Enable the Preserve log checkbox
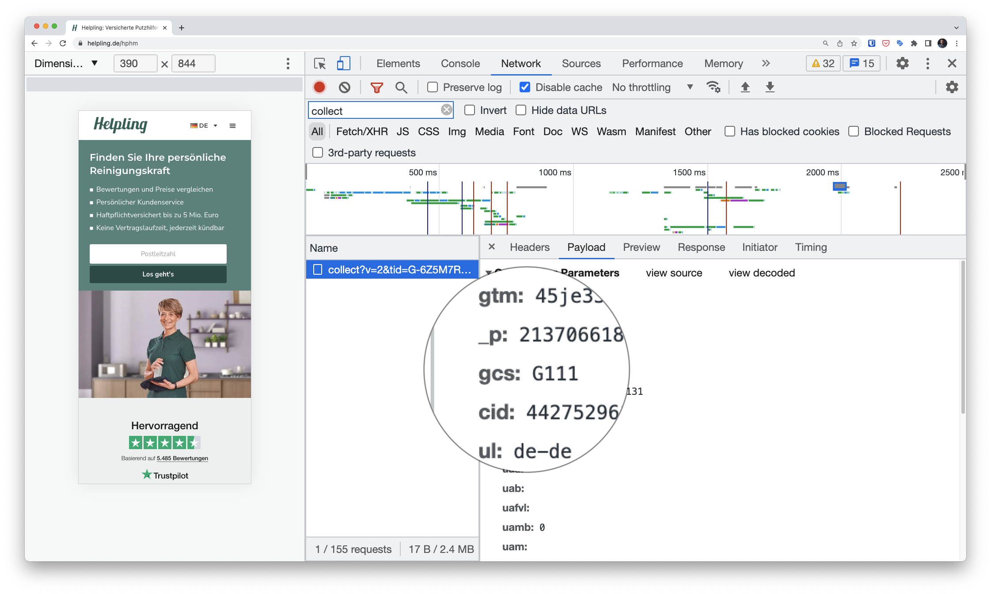The height and width of the screenshot is (594, 991). coord(433,87)
